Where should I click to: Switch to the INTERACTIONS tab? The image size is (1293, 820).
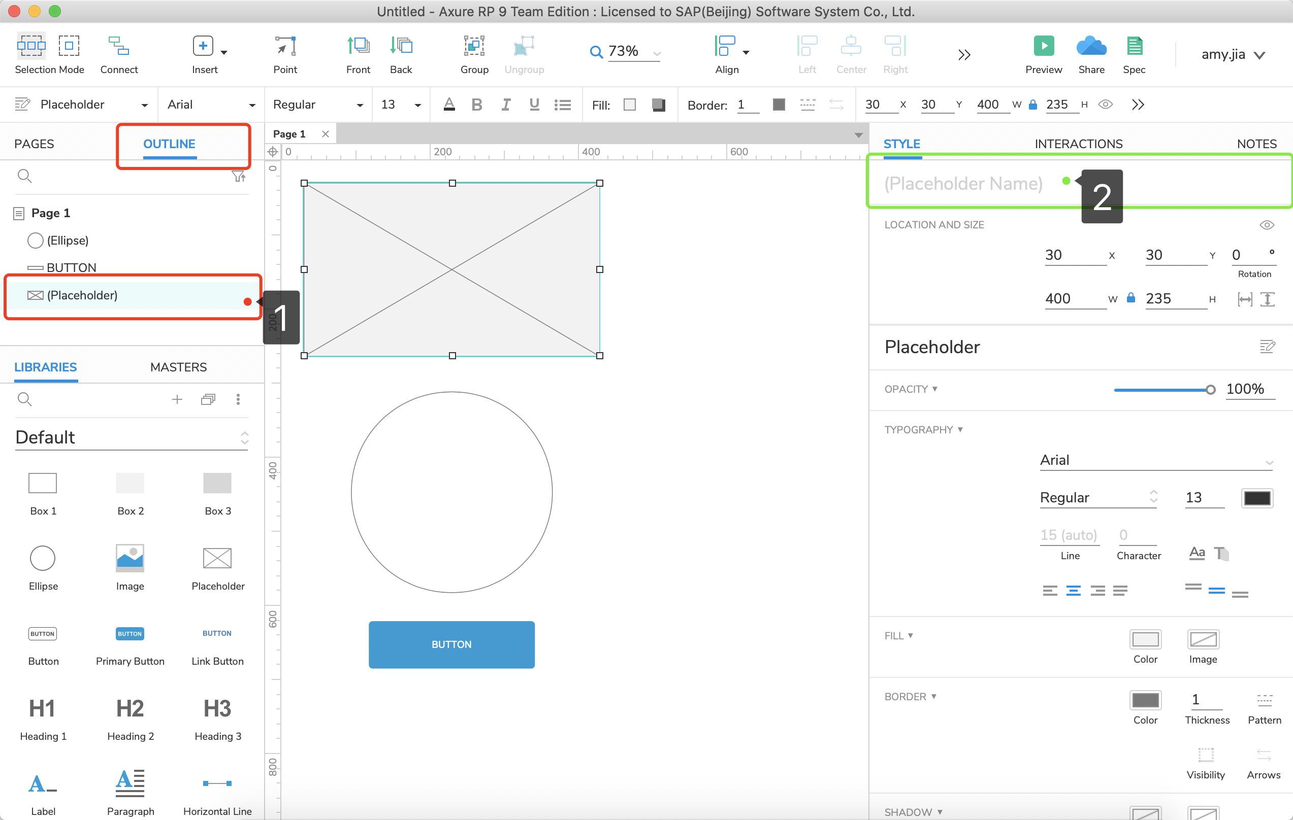tap(1078, 144)
